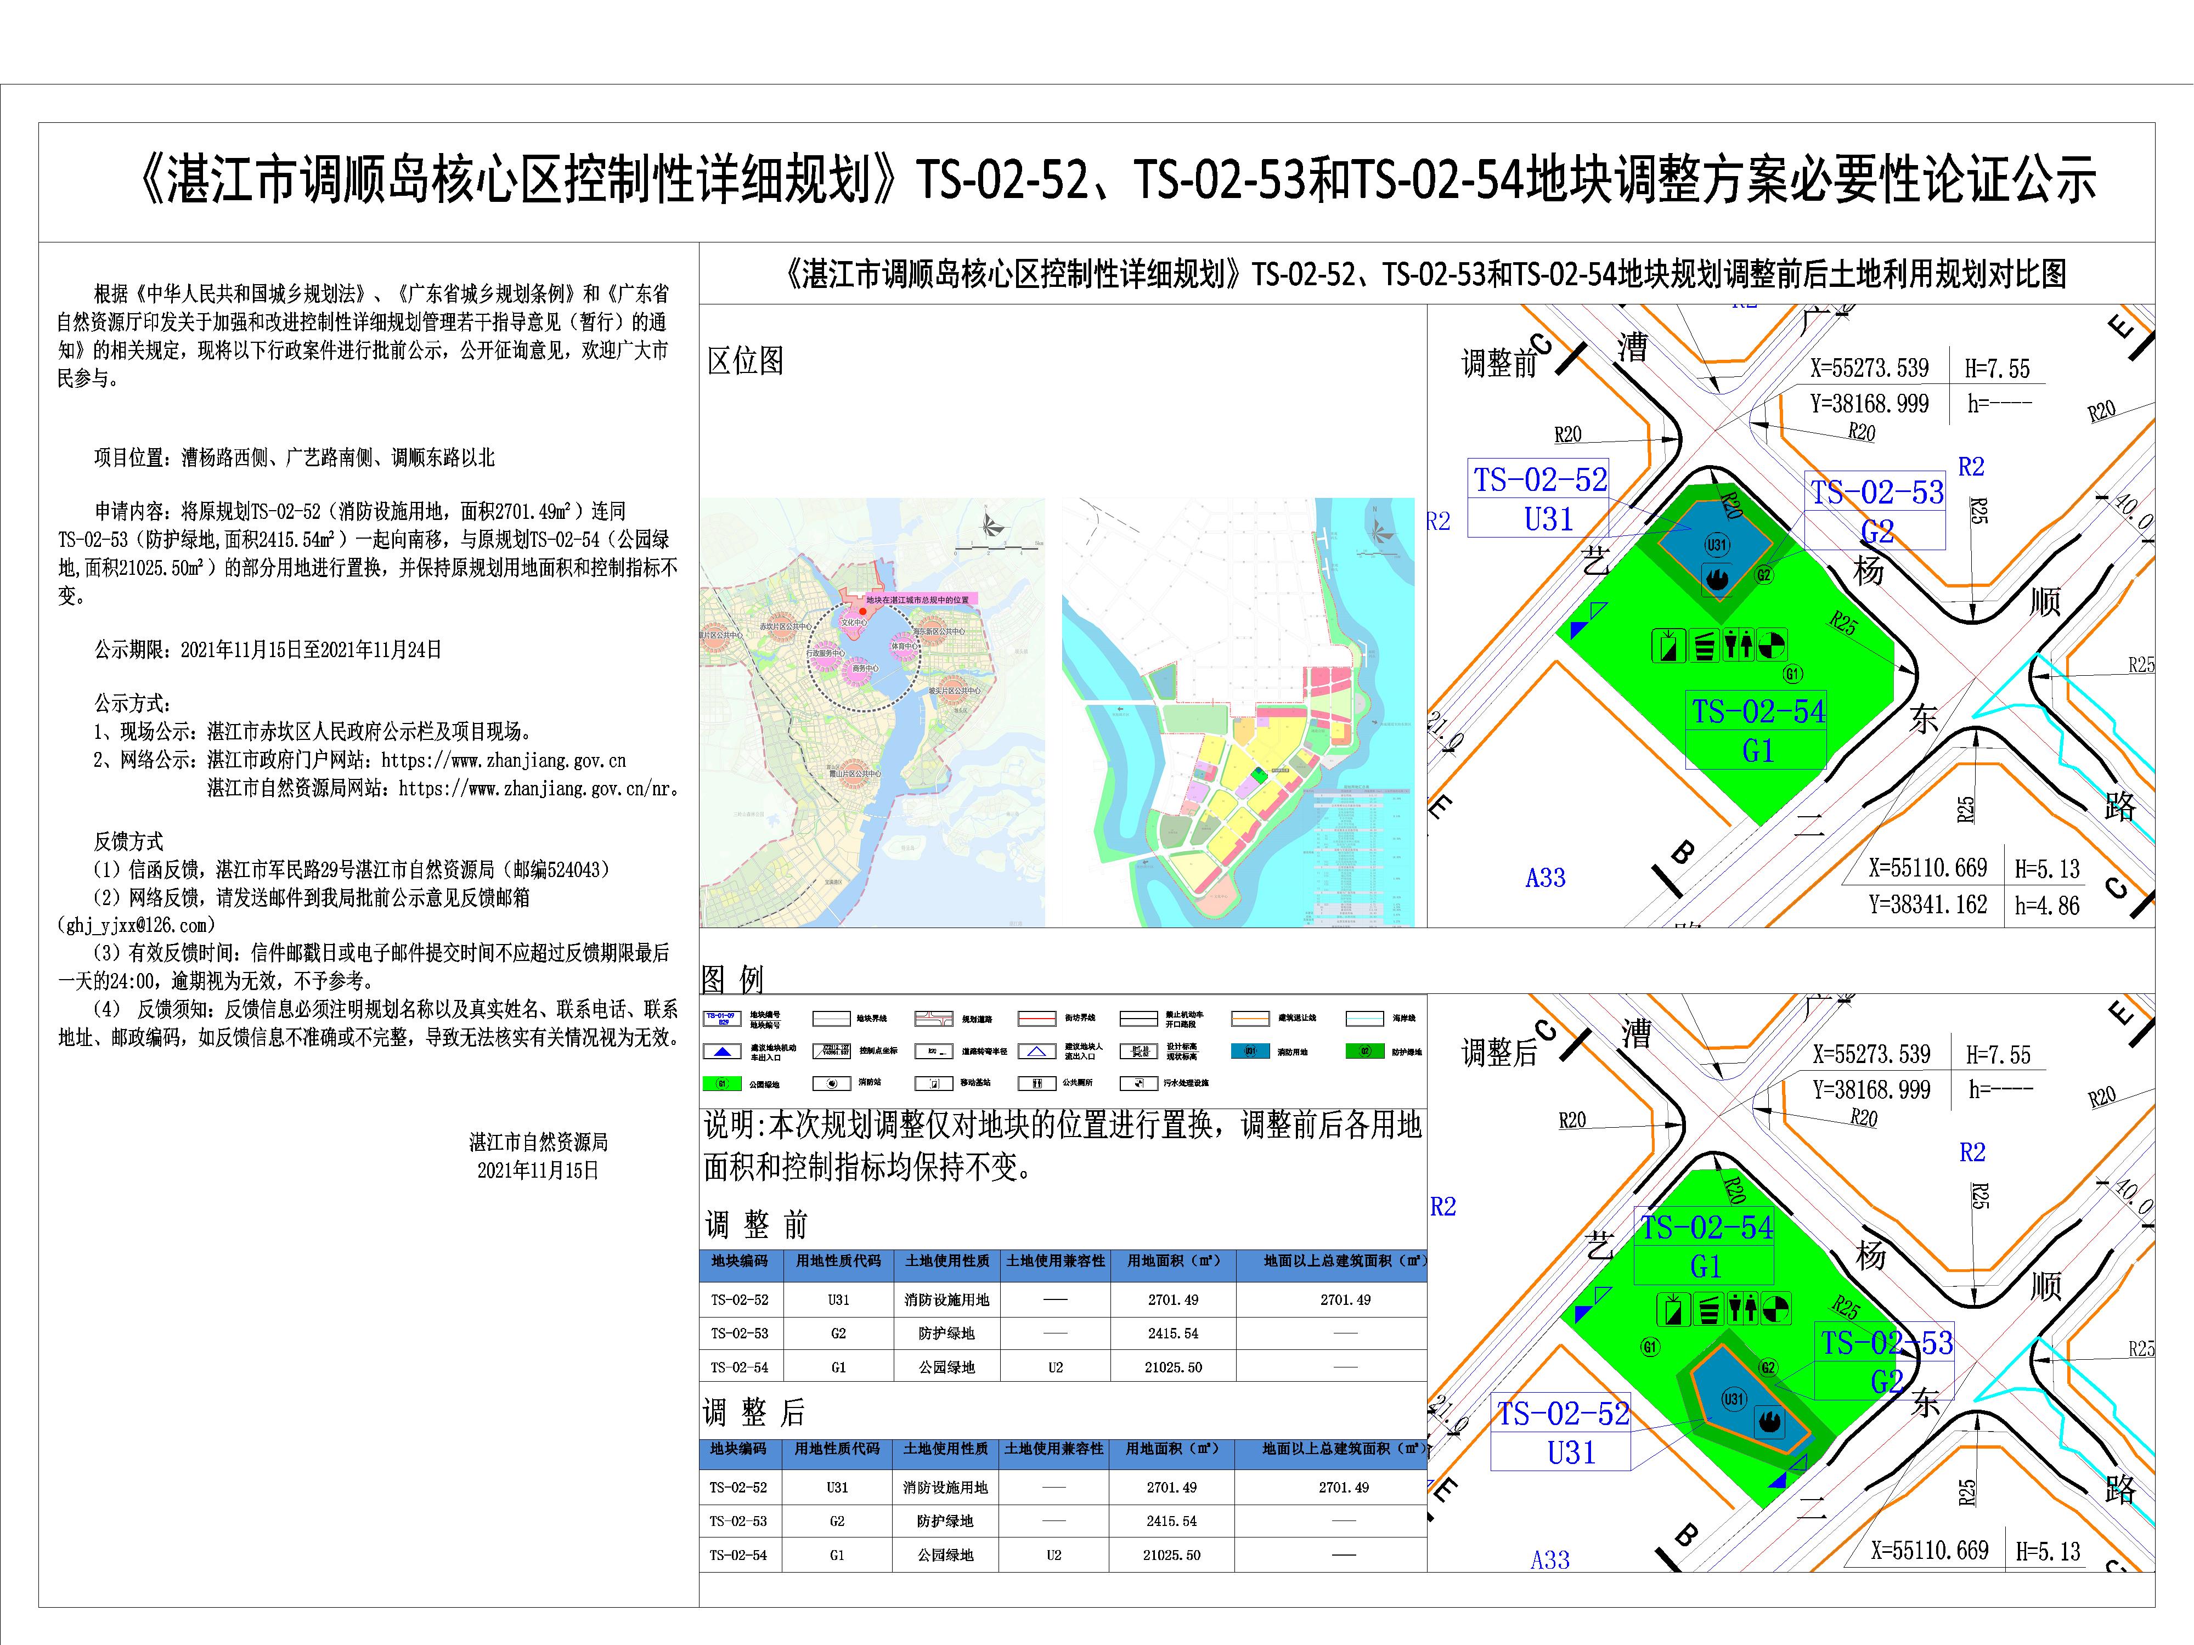Image resolution: width=2194 pixels, height=1645 pixels.
Task: Select the fire station (消防站) icon in the legend
Action: pyautogui.click(x=833, y=1083)
